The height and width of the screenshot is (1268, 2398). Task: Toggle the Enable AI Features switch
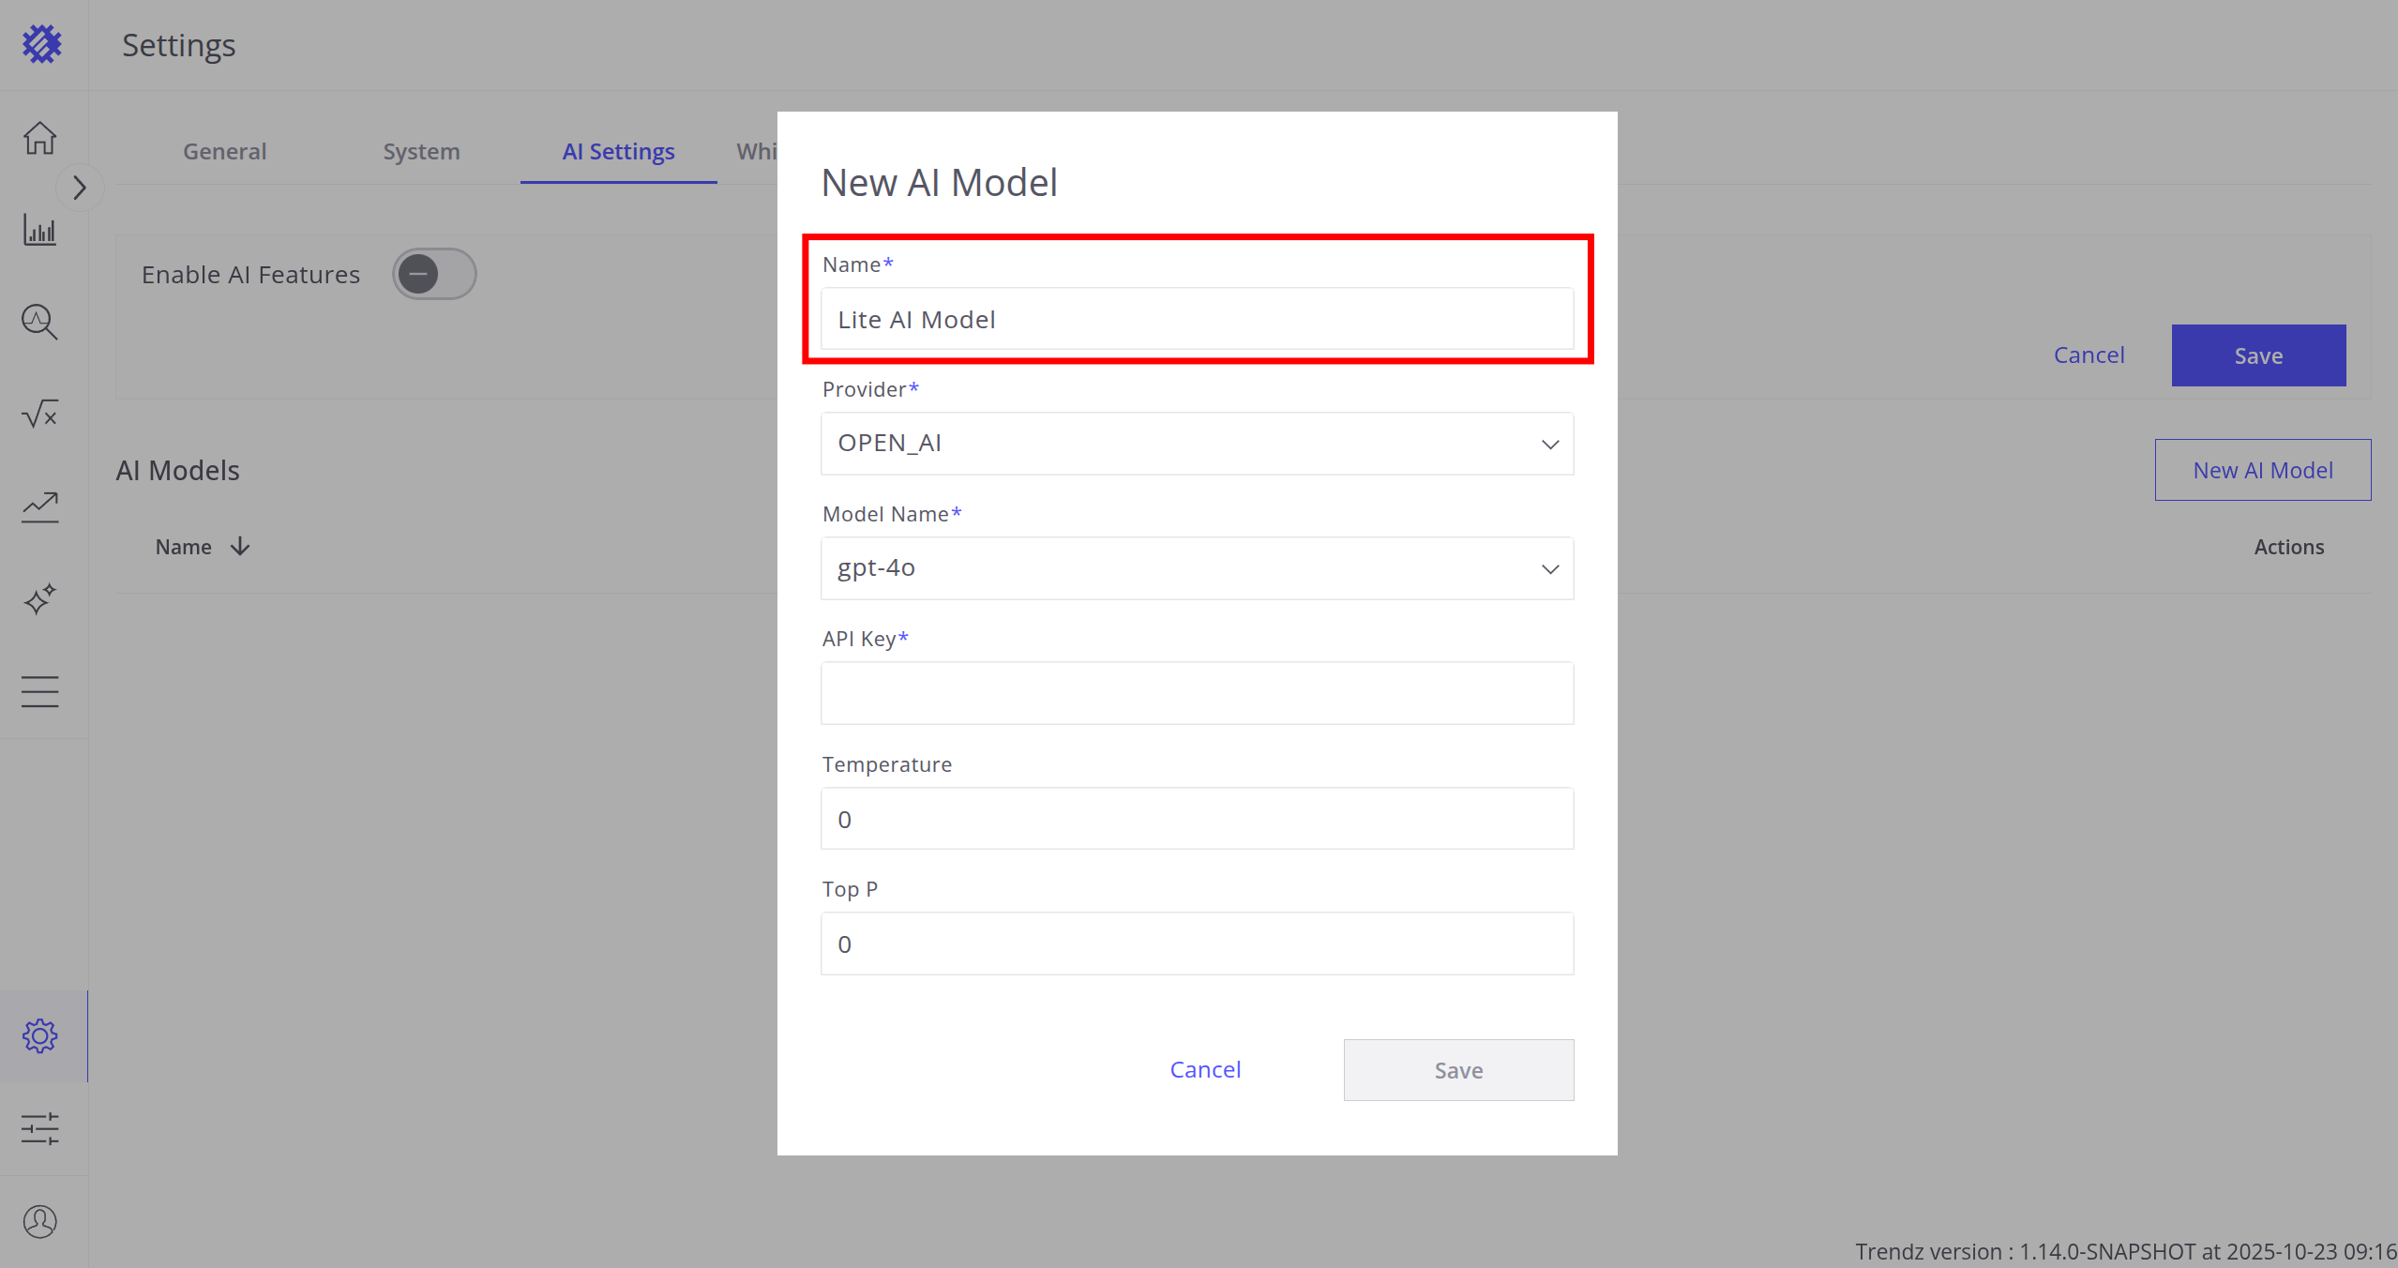click(434, 274)
